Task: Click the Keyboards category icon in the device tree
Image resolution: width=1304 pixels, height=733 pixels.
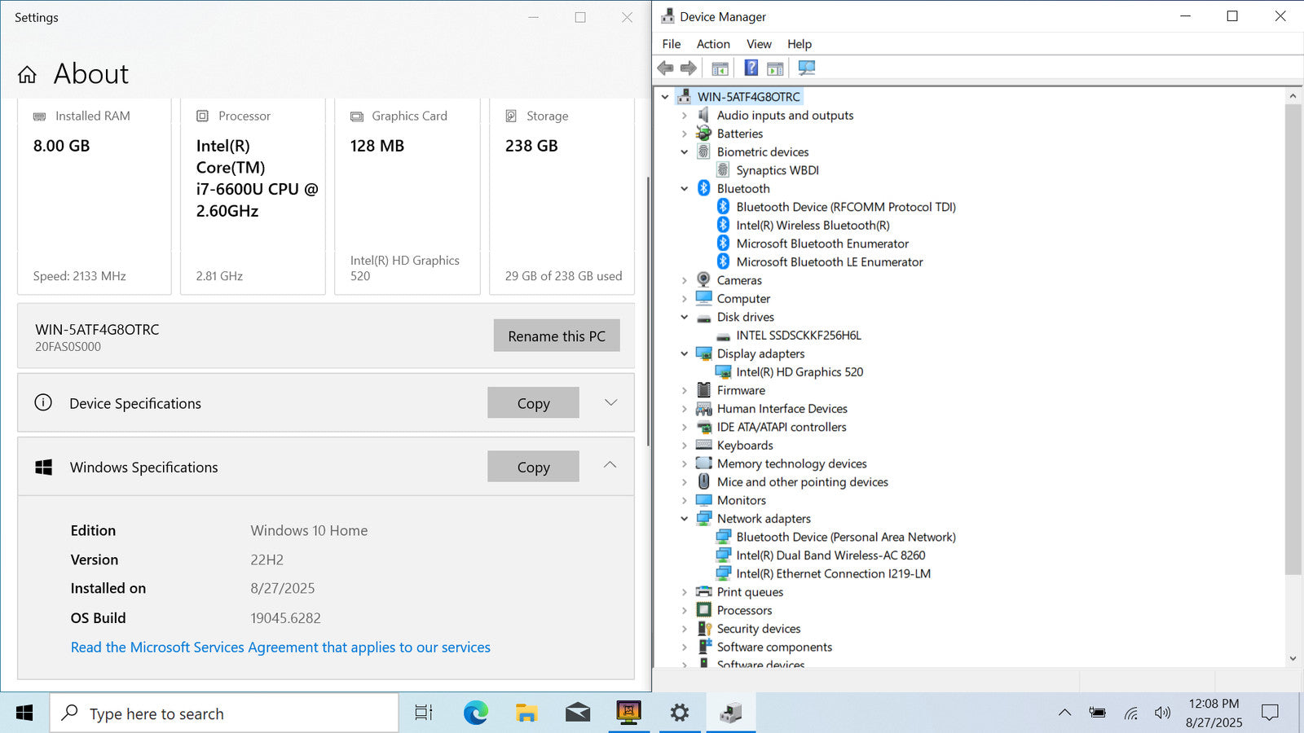Action: point(704,446)
